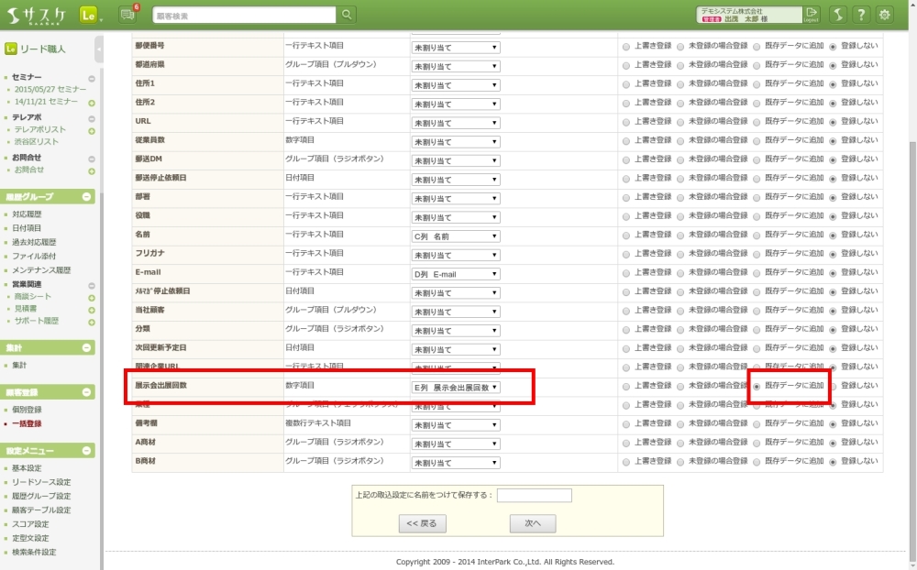
Task: Click the green plus beside 商談シート
Action: [92, 298]
